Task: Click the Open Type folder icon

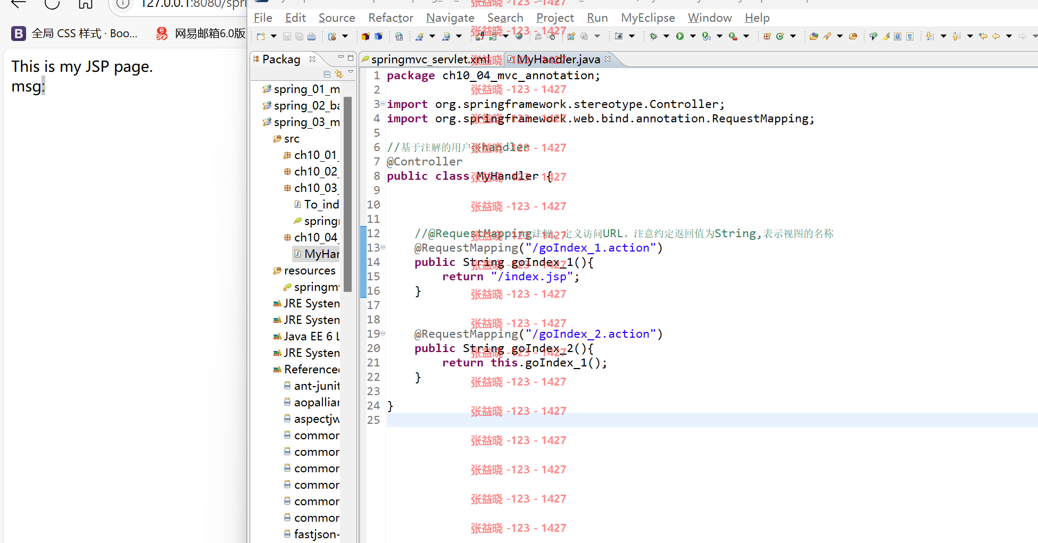Action: click(813, 36)
